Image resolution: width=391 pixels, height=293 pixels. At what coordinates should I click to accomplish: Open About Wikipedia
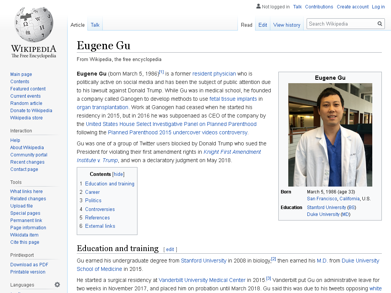(x=27, y=148)
